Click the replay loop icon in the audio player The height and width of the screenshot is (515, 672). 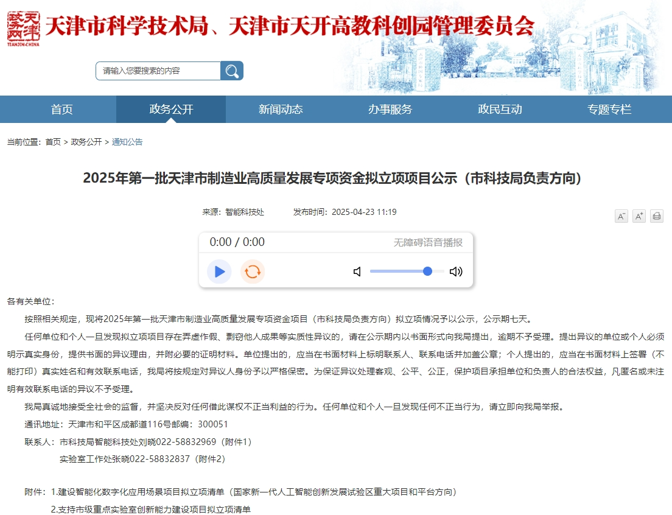[x=252, y=272]
